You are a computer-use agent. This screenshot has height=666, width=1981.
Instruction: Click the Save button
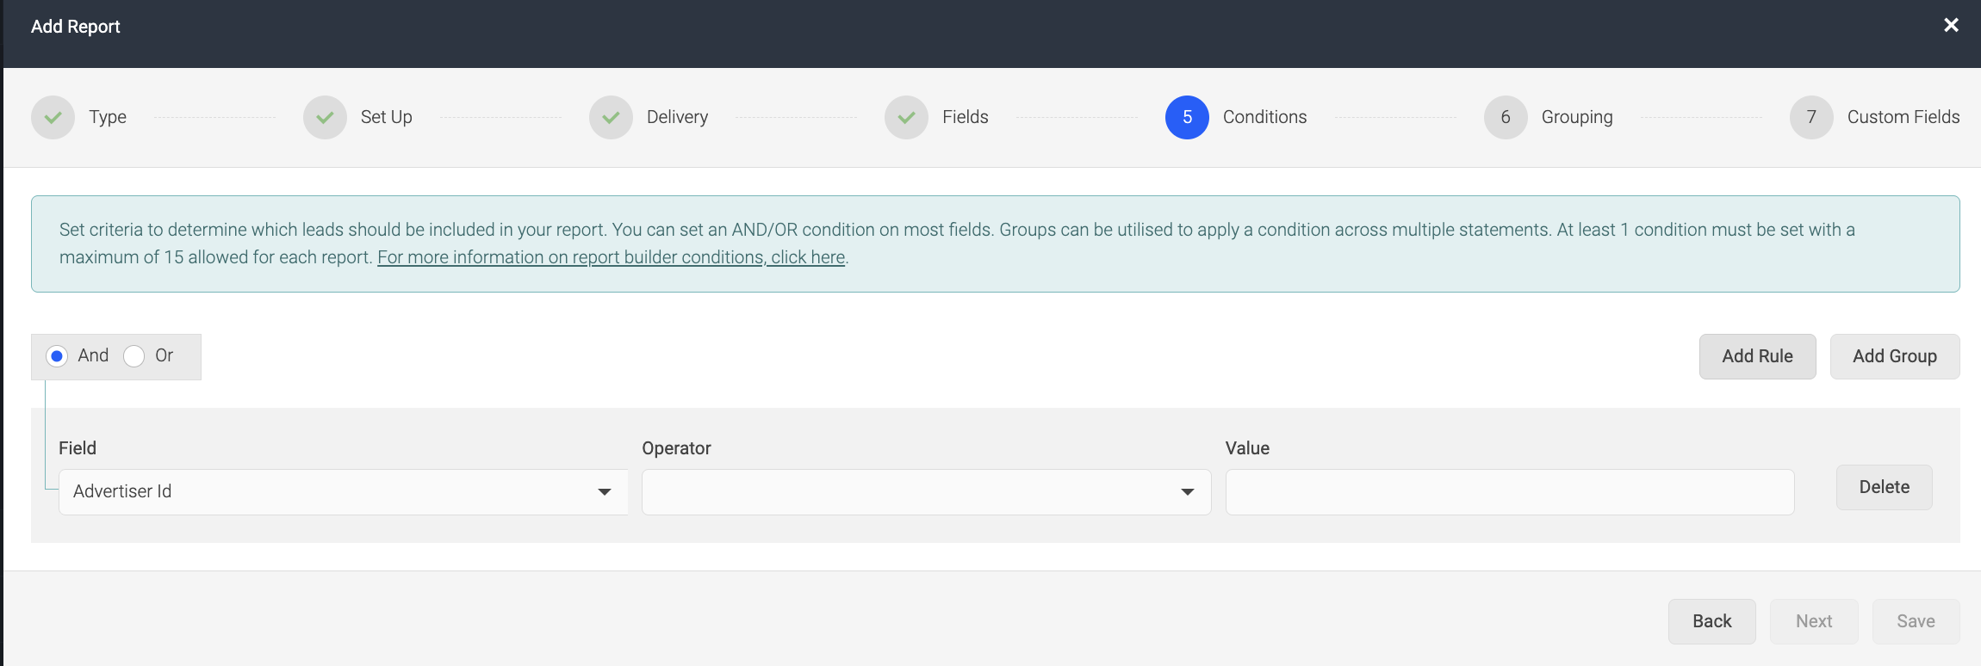(x=1916, y=621)
